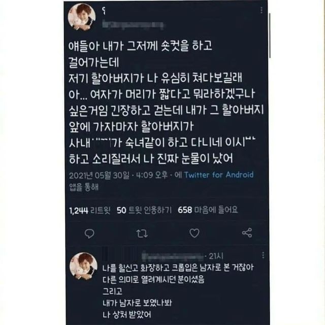This screenshot has width=325, height=325.
Task: View the 1,244 리트윗 list
Action: (x=90, y=210)
